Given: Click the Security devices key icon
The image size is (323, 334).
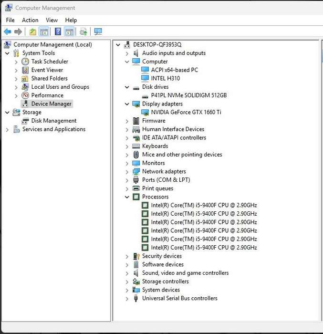Looking at the screenshot, I should coord(136,256).
